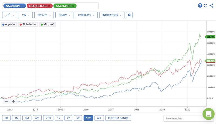Zoom out with the minus button
Screen dimensions: 216x124
pos(6,101)
